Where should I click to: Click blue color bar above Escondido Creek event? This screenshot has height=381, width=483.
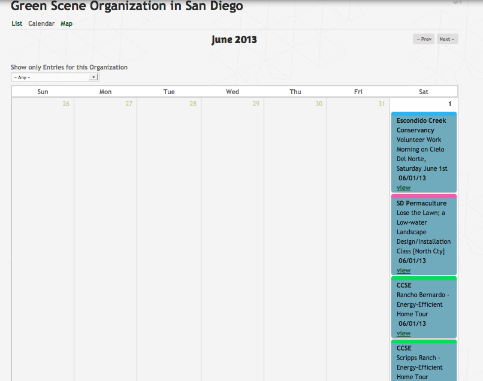[424, 114]
